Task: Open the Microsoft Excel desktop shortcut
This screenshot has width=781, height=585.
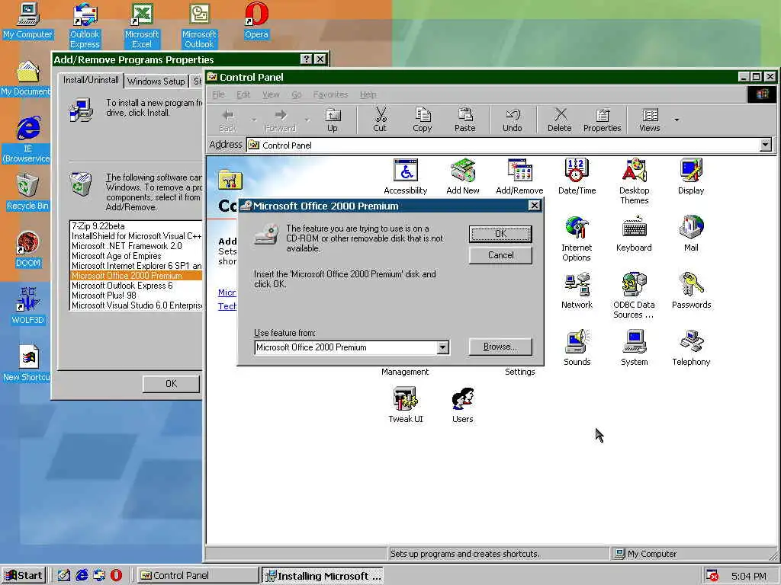Action: tap(142, 25)
